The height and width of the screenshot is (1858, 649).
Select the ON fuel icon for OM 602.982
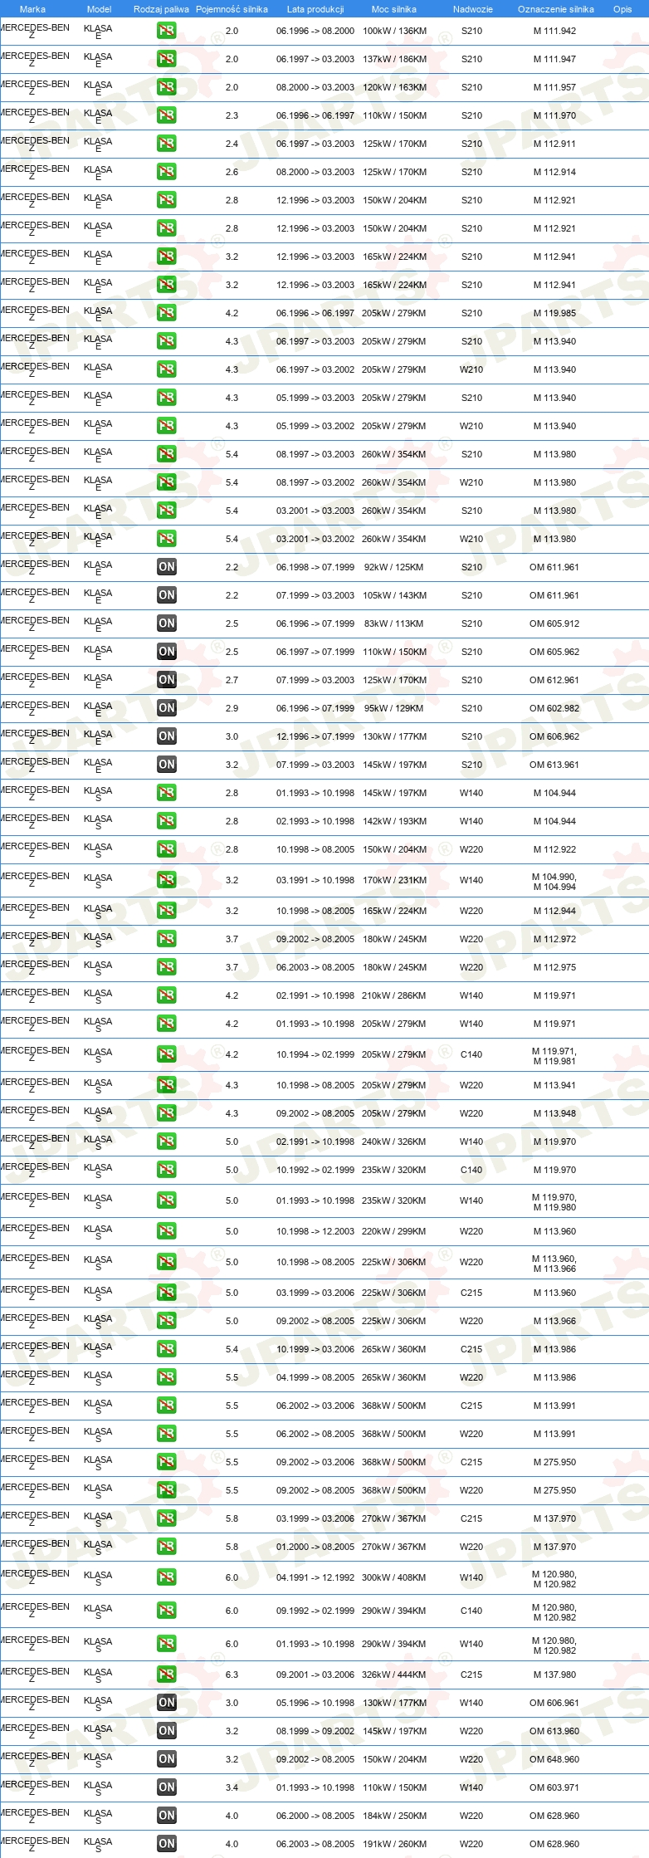tap(167, 708)
